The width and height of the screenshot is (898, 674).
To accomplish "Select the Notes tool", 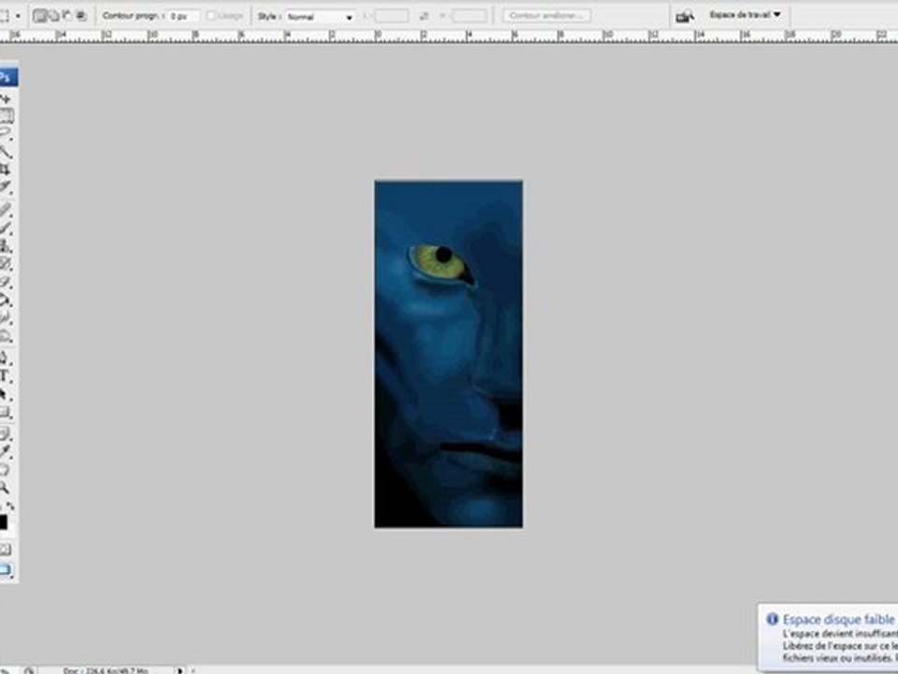I will [6, 433].
